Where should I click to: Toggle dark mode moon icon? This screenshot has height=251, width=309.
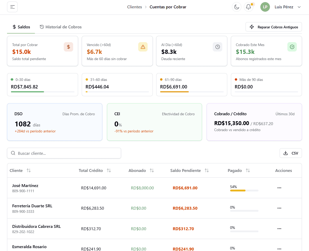pyautogui.click(x=236, y=7)
